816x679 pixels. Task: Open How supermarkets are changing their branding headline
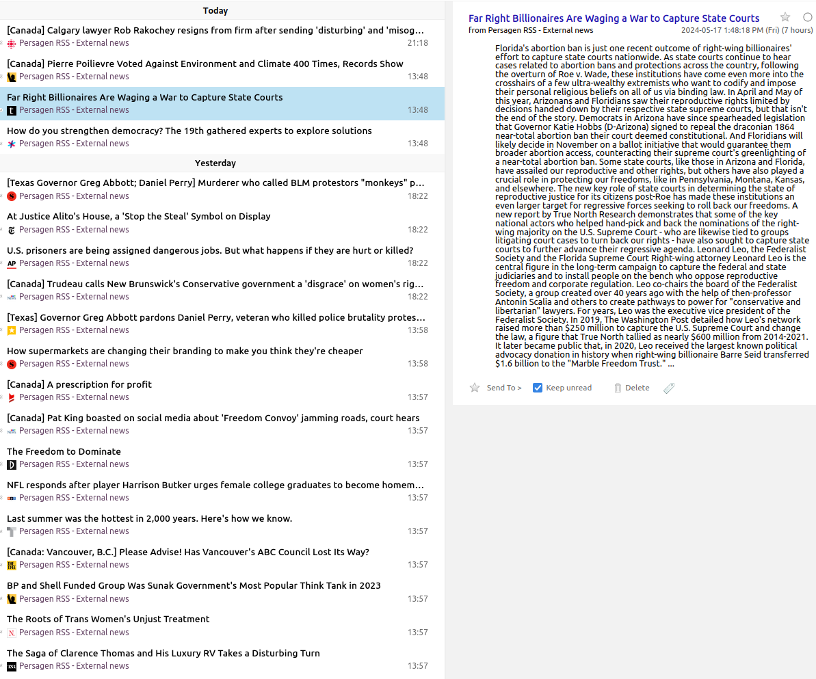(185, 351)
